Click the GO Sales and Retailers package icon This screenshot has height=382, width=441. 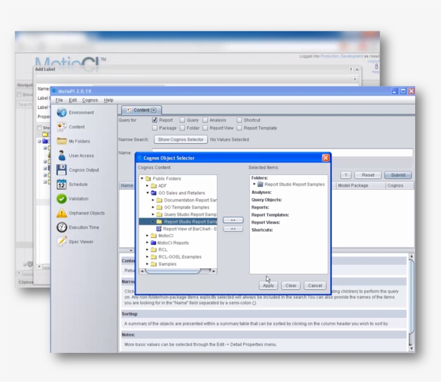[x=154, y=193]
